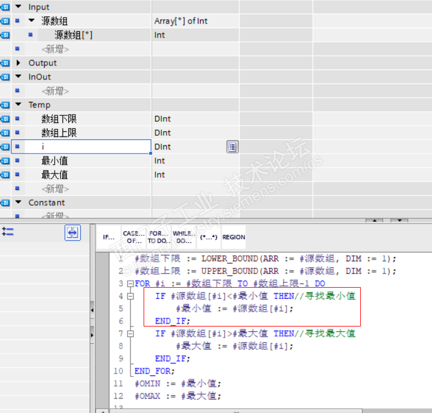Collapse the InOut section
Image resolution: width=432 pixels, height=413 pixels.
pos(18,76)
